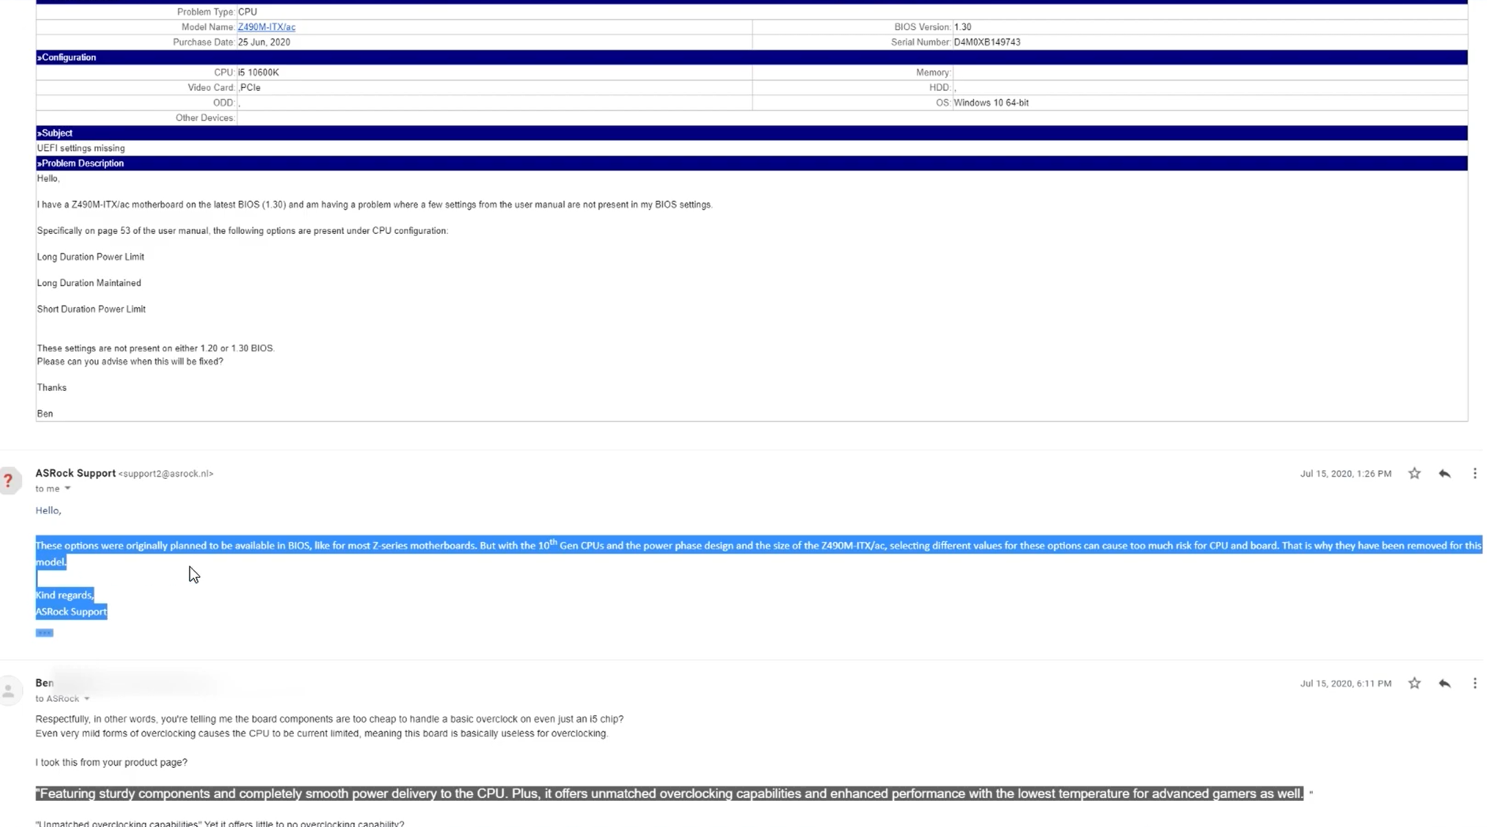The width and height of the screenshot is (1487, 827).
Task: Expand the 'to me' recipient details arrow
Action: click(x=67, y=488)
